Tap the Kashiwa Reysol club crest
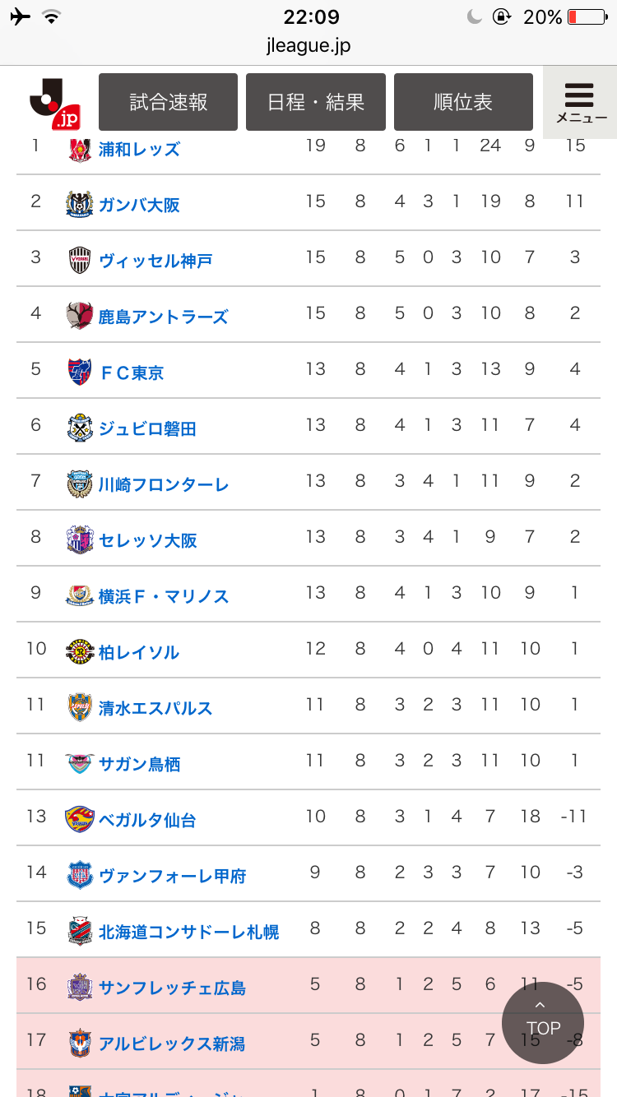This screenshot has width=617, height=1097. (80, 651)
